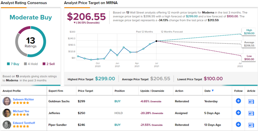The width and height of the screenshot is (258, 131).
Task: Click the purple Sell legend swatch
Action: click(x=44, y=64)
